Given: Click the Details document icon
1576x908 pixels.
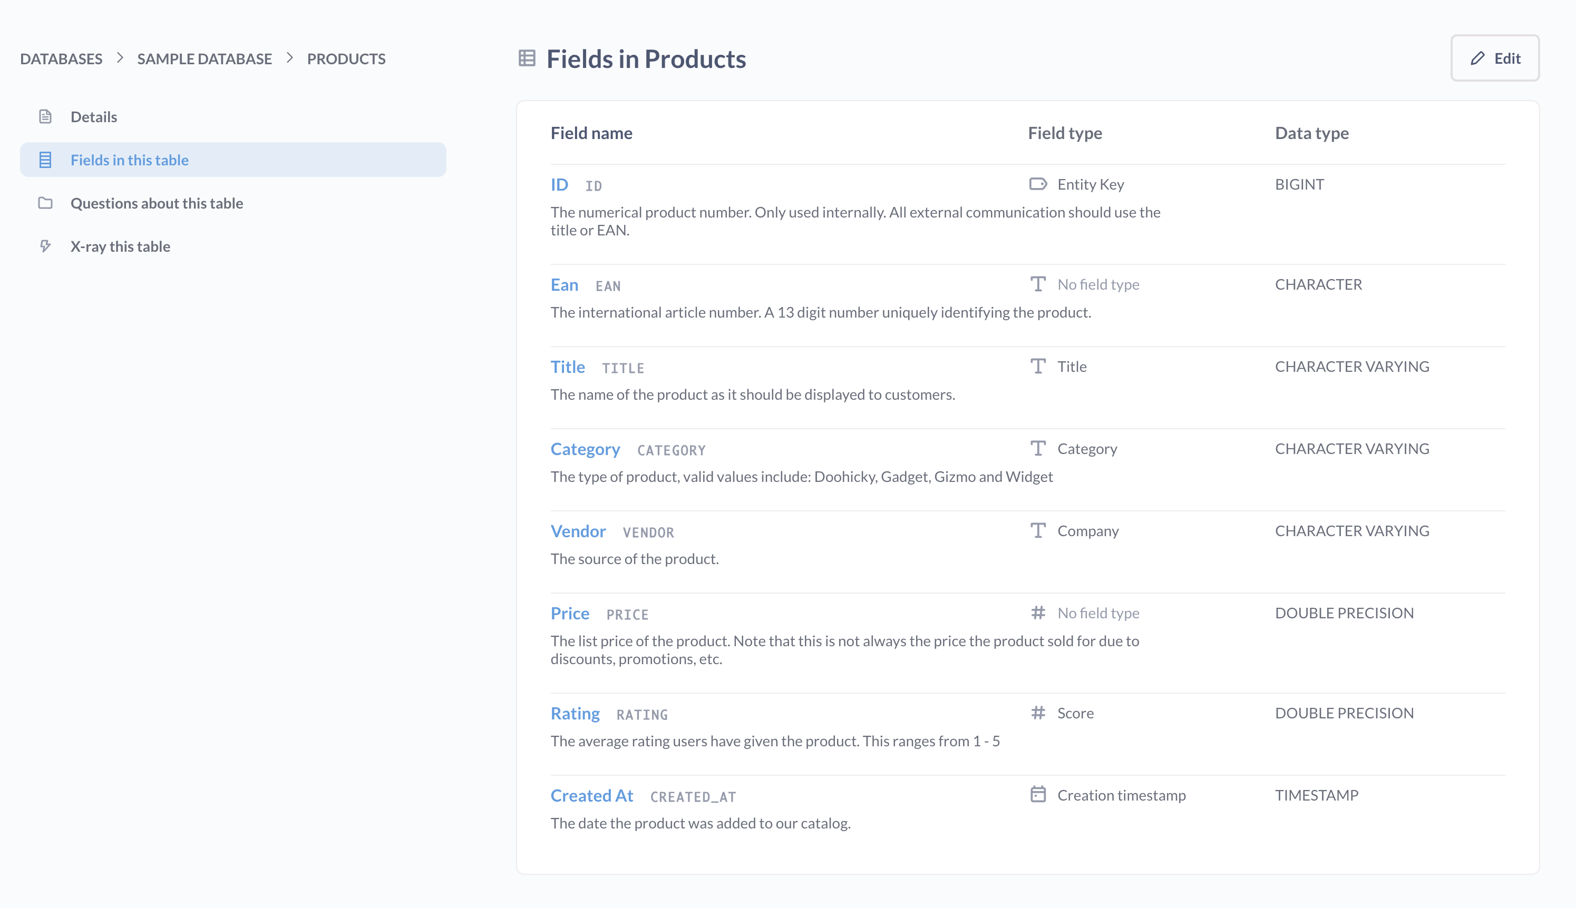Looking at the screenshot, I should coord(45,116).
